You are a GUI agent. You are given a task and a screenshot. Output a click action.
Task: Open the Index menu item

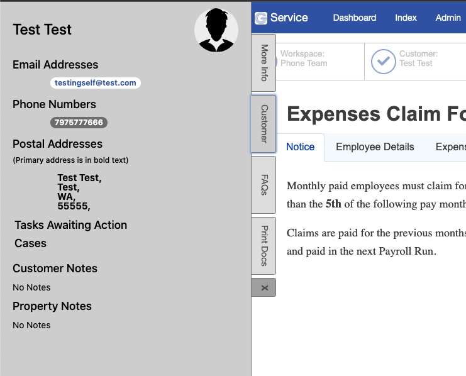click(406, 18)
